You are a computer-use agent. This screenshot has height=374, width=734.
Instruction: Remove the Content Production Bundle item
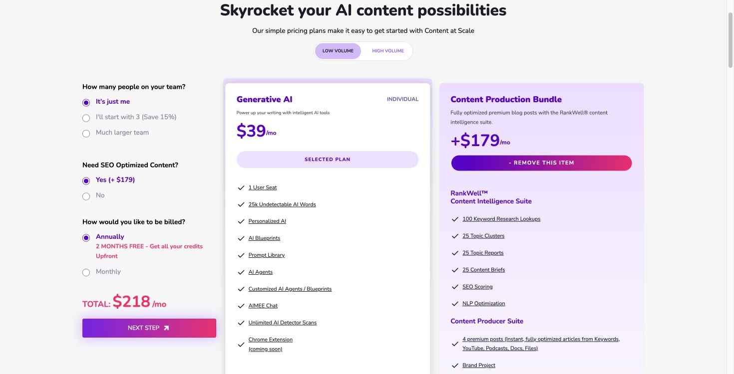[x=541, y=163]
